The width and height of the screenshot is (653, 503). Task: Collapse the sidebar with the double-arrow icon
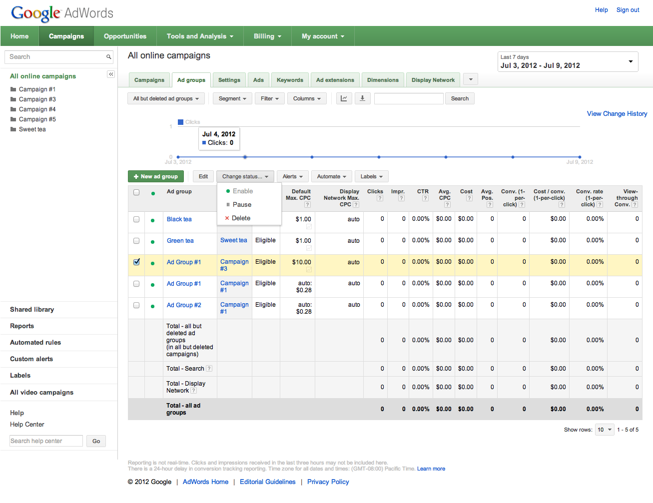click(x=111, y=74)
